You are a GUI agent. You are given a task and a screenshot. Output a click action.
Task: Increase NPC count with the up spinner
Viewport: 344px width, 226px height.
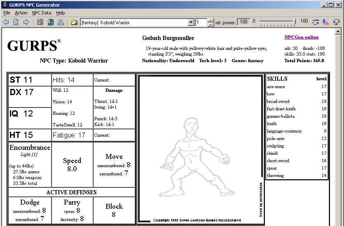click(x=211, y=21)
